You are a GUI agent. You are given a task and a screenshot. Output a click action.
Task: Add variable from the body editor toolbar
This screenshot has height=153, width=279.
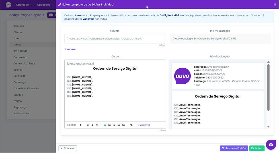[x=143, y=125]
